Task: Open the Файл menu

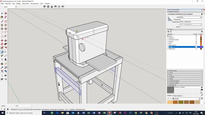Action: coord(2,4)
